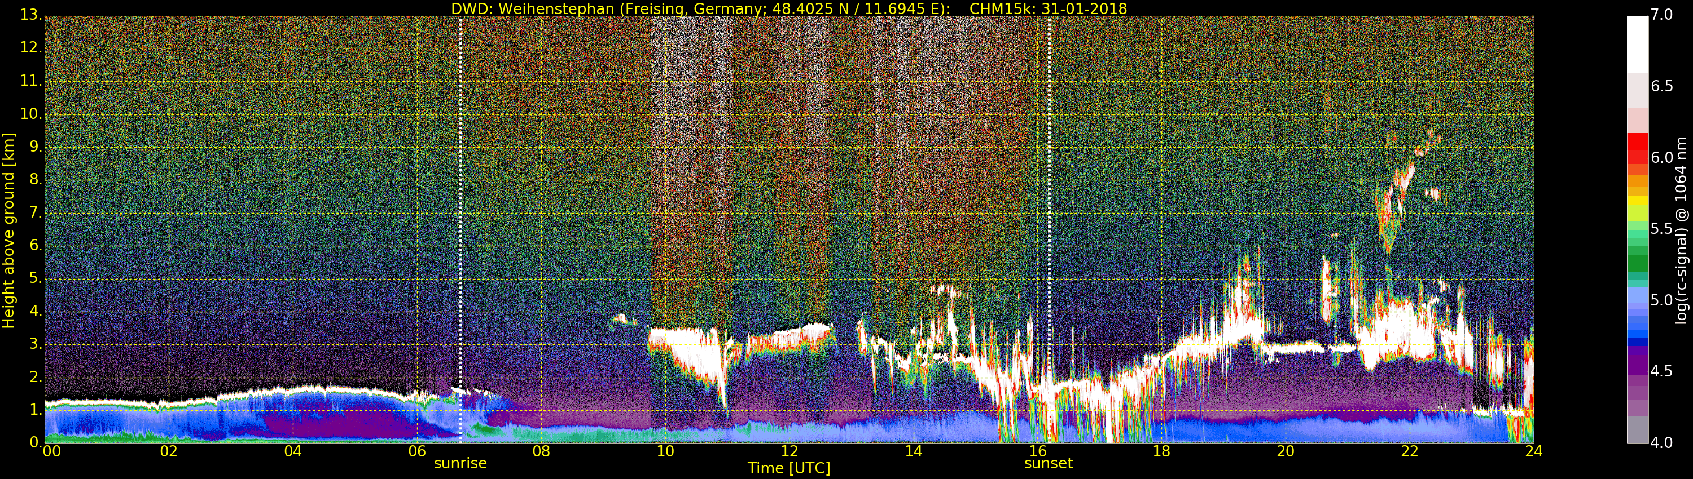1693x479 pixels.
Task: Click the '5.' height axis tick label
Action: pos(35,278)
